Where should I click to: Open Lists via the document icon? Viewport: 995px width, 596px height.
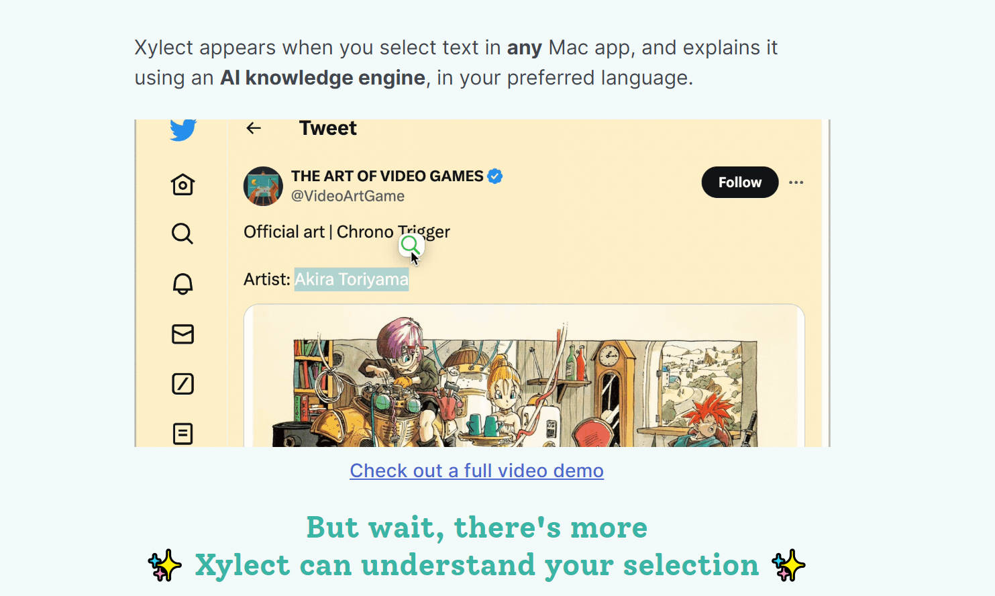(x=182, y=434)
